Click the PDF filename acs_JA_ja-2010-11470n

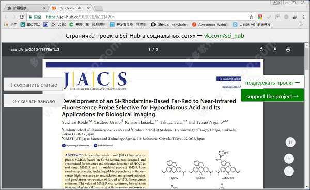[x=35, y=49]
